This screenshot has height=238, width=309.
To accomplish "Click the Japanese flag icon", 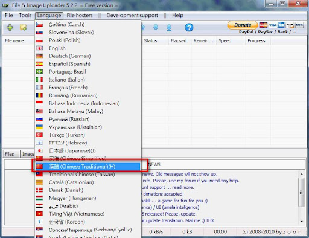I will click(39, 150).
